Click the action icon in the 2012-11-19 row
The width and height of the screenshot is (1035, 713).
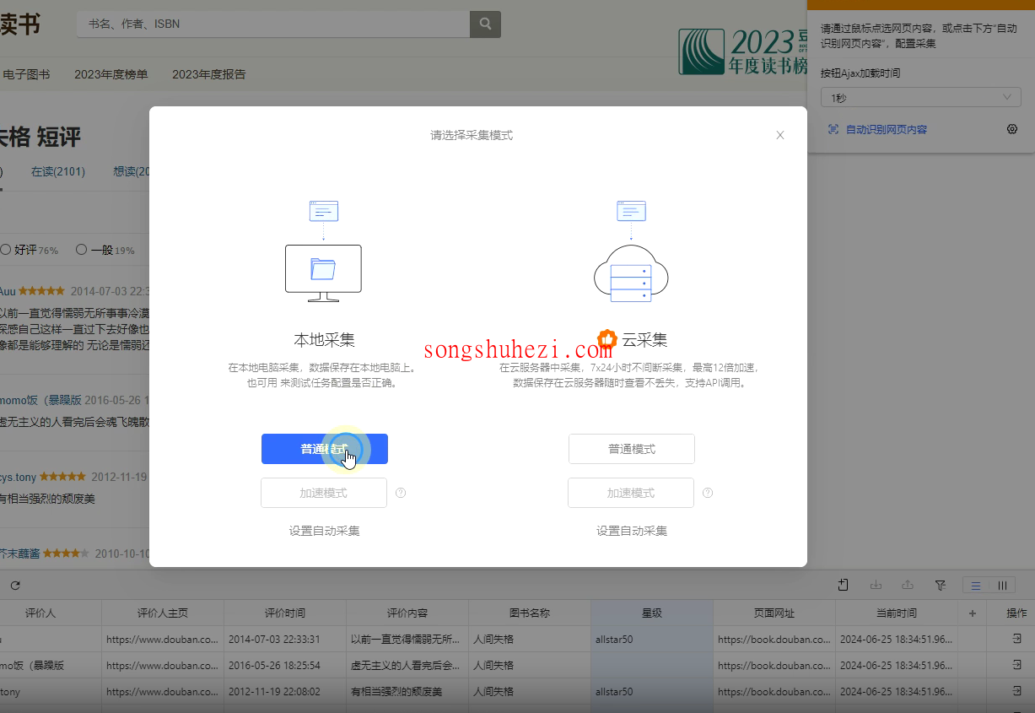pyautogui.click(x=1017, y=691)
